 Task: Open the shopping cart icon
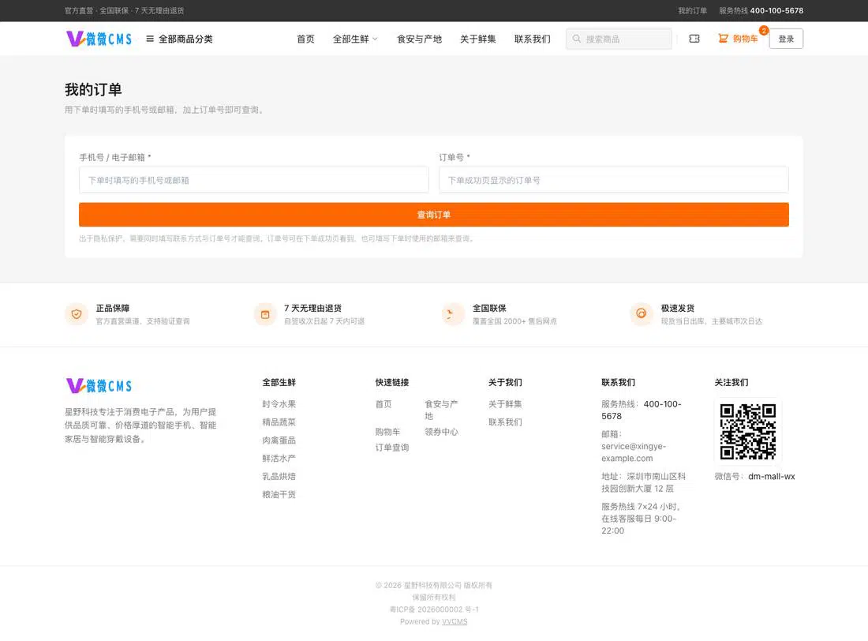(x=723, y=38)
